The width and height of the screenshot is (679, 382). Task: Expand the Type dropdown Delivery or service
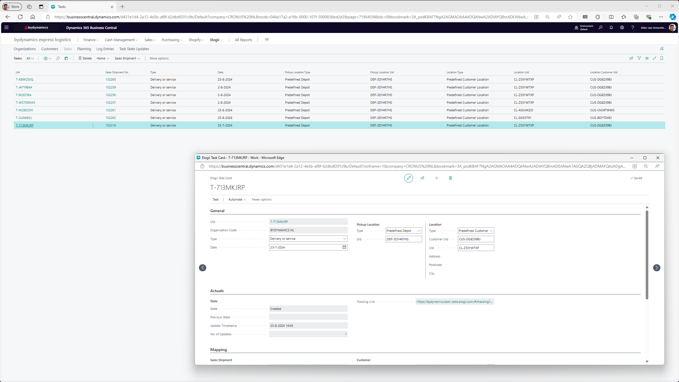[344, 239]
